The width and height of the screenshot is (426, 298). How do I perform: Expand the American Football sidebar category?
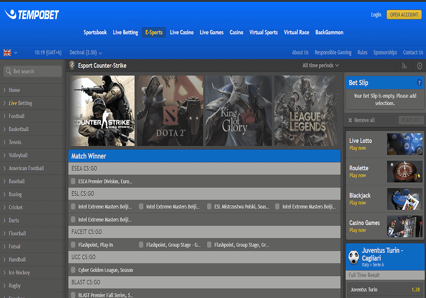click(x=33, y=168)
